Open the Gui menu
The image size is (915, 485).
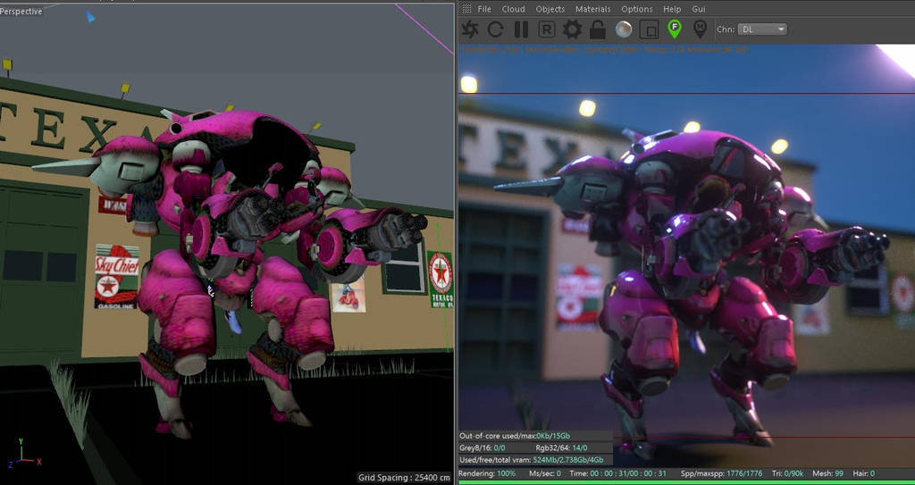[x=699, y=9]
